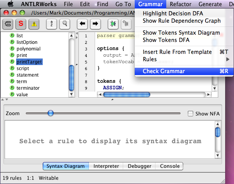This screenshot has width=234, height=184.
Task: Open the File menu
Action: [69, 4]
